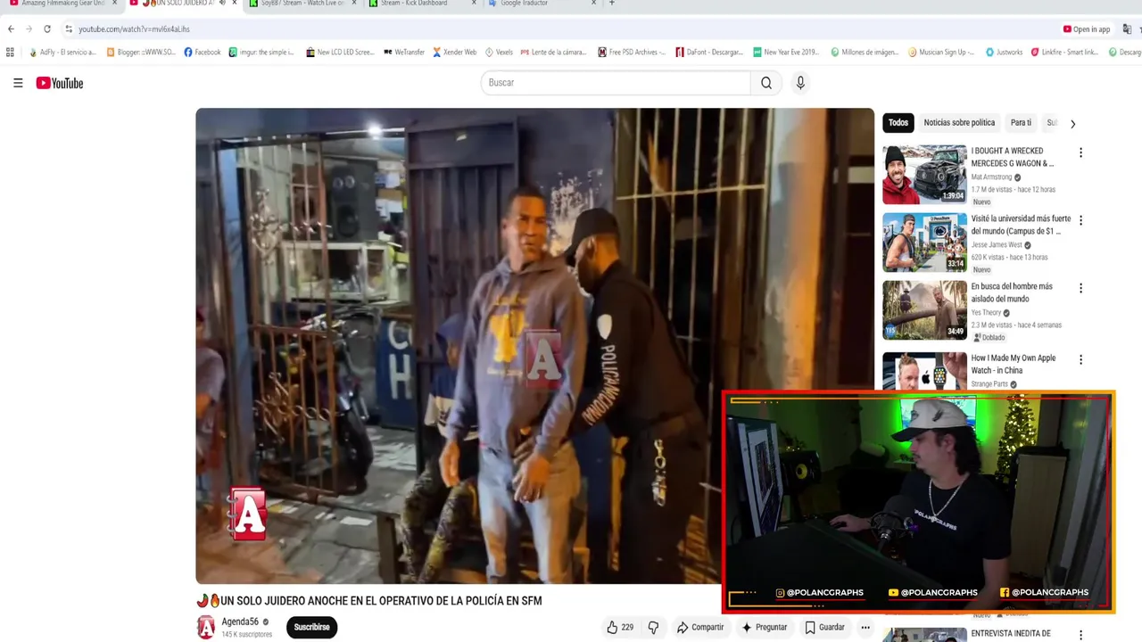
Task: Select the Para ti filter chip
Action: pos(1021,123)
